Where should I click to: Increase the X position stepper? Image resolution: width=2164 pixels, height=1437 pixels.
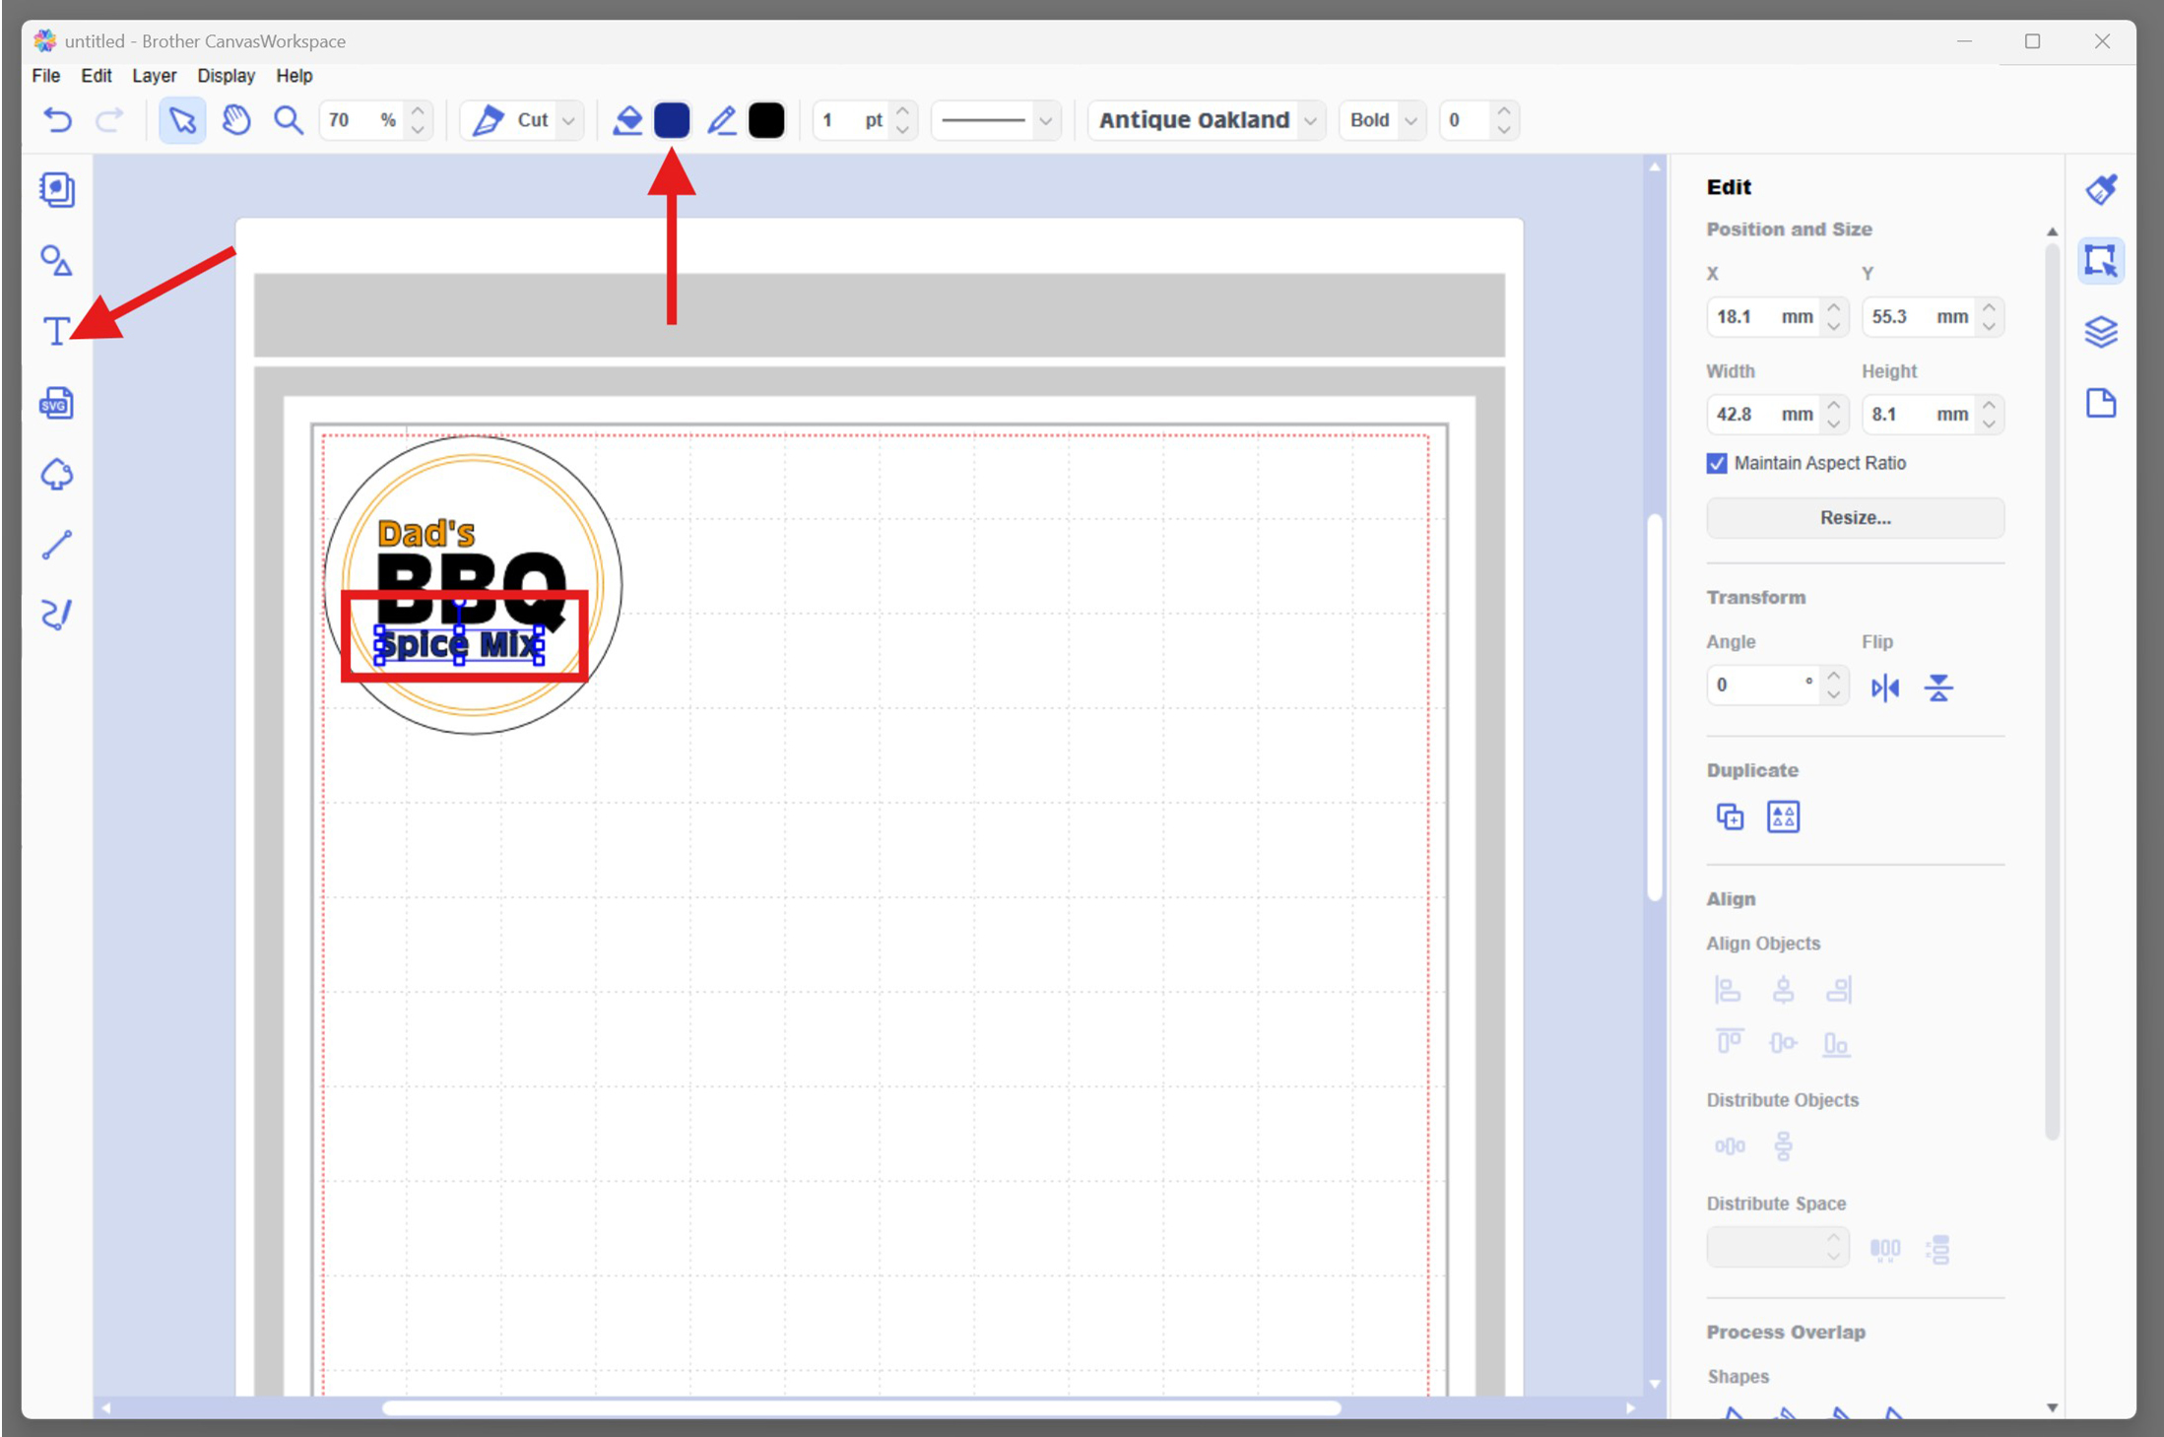click(1833, 307)
